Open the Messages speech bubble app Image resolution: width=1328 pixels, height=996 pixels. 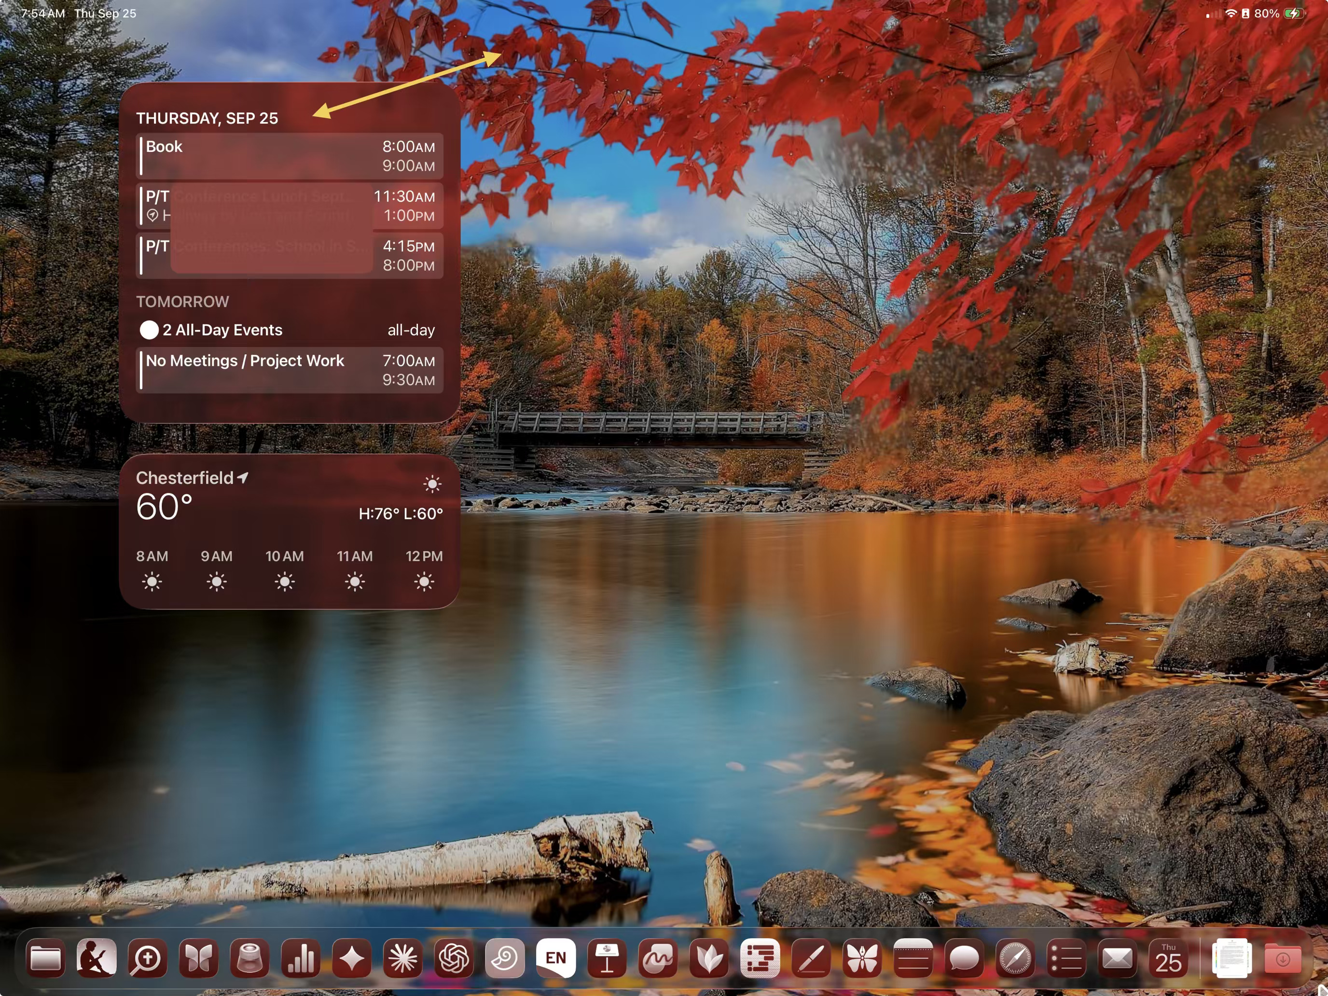click(964, 959)
